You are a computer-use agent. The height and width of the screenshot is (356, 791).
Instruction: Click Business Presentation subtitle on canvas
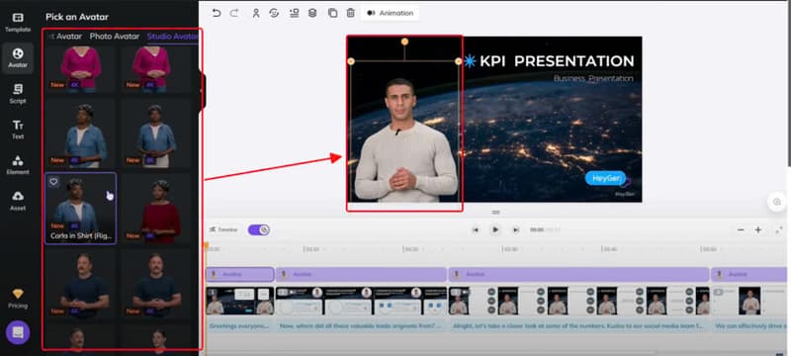[x=593, y=79]
